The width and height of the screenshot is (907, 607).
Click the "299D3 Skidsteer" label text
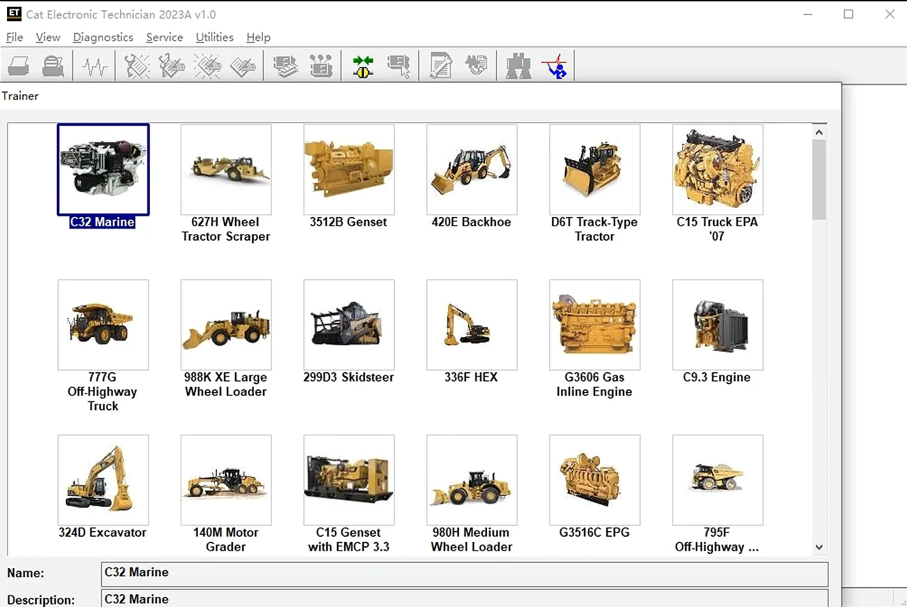point(349,377)
